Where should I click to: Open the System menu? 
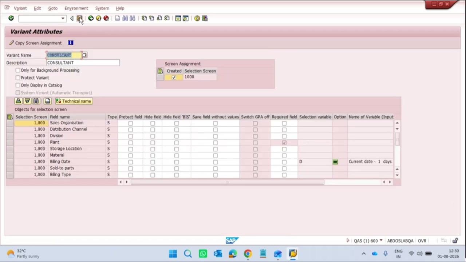pos(102,8)
